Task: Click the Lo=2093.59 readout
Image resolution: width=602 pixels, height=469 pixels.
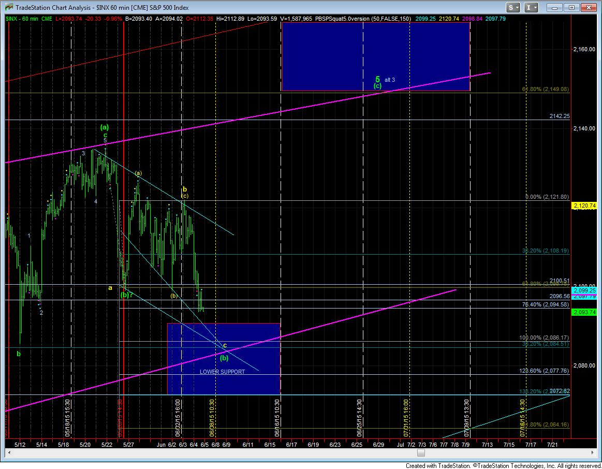Action: point(262,19)
